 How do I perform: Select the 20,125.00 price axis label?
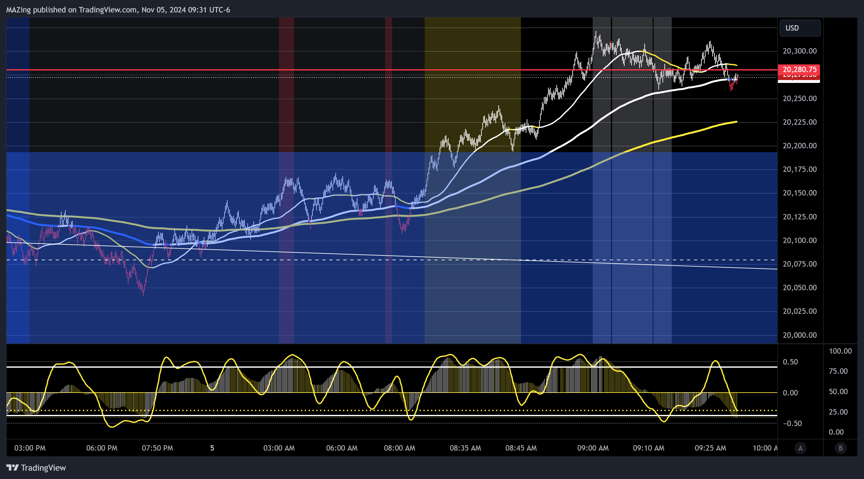pyautogui.click(x=800, y=217)
